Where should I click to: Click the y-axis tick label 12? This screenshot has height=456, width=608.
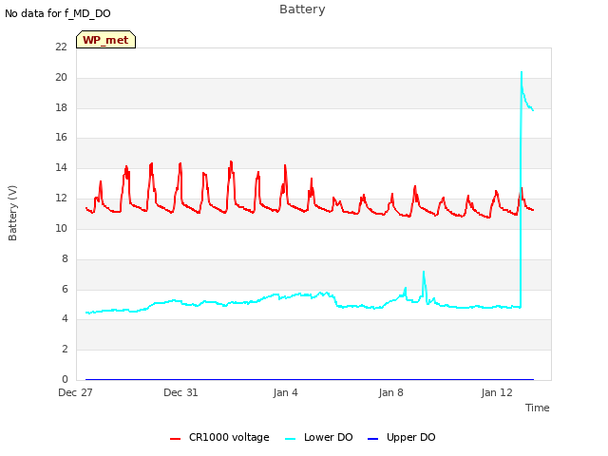[x=61, y=198]
